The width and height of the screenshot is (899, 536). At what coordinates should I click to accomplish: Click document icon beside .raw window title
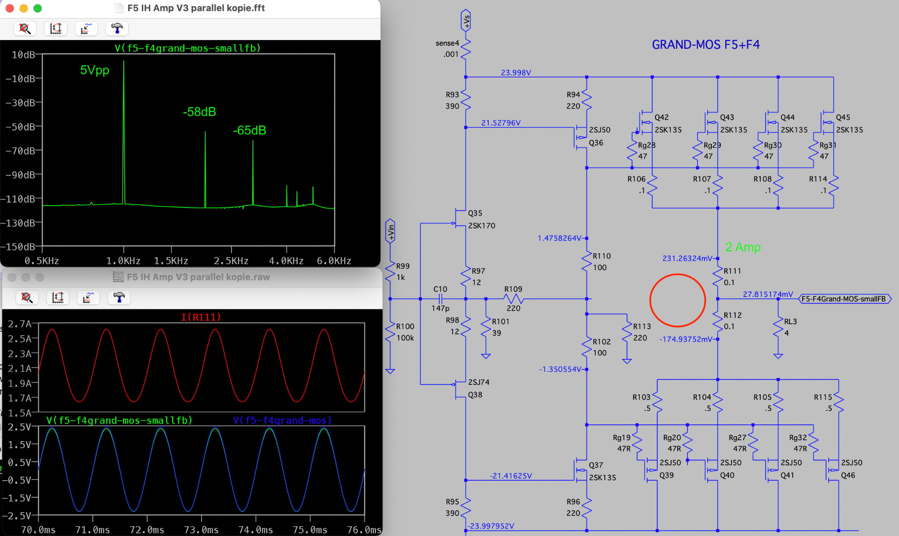(x=119, y=277)
